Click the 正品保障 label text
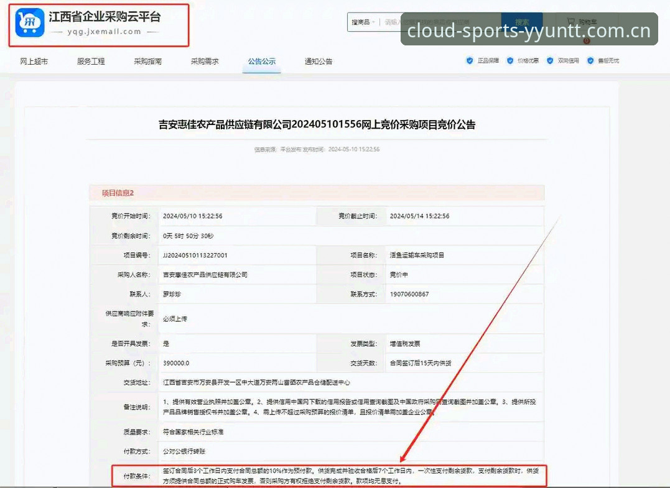This screenshot has width=670, height=488. pos(488,61)
